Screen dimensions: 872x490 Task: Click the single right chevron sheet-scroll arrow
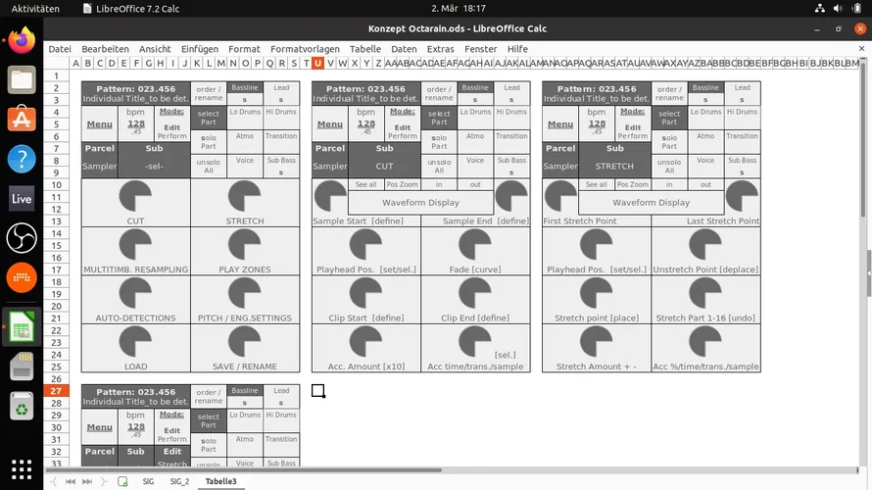[104, 481]
